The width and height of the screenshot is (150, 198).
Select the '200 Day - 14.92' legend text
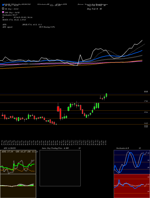coord(12,13)
